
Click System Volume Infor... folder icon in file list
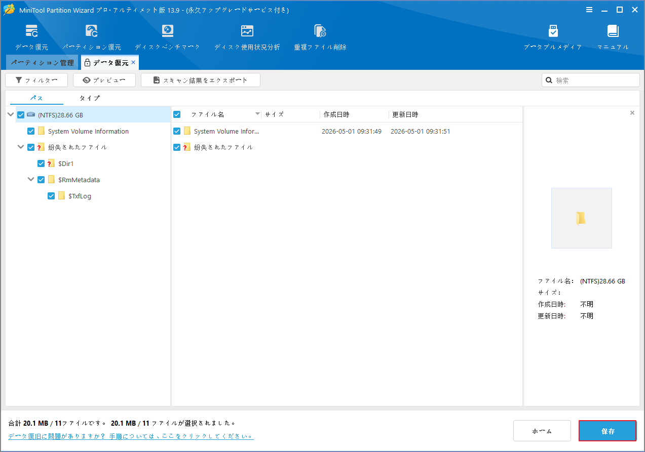(x=187, y=131)
